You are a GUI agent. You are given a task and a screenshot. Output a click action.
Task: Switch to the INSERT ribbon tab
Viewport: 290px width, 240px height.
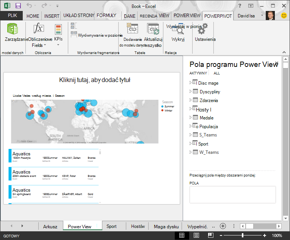[x=52, y=16]
